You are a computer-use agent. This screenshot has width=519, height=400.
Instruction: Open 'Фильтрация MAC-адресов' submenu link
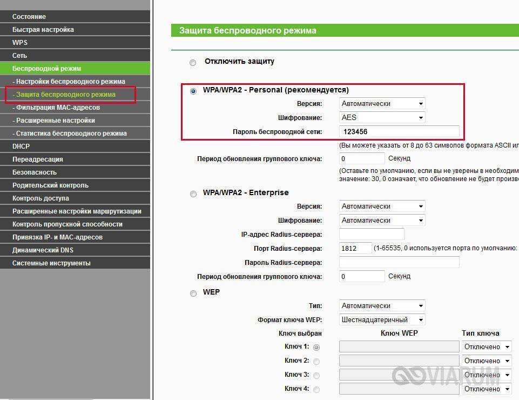coord(58,108)
